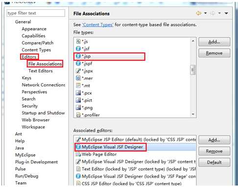Viewport: 238px width, 187px height.
Task: Select MyEclipse in preferences tree
Action: click(x=25, y=155)
